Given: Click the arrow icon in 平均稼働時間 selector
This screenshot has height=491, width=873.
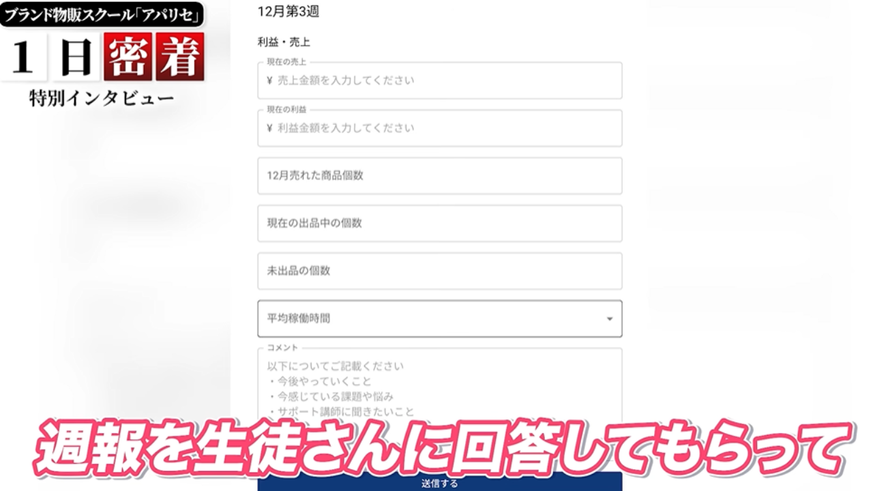Looking at the screenshot, I should 609,319.
